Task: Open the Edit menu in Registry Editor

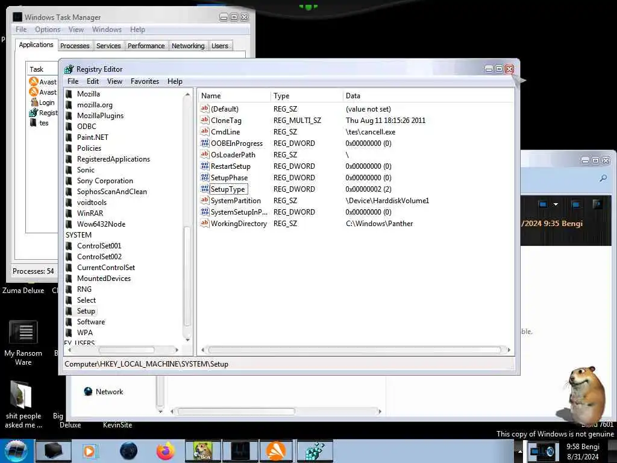Action: [x=93, y=81]
